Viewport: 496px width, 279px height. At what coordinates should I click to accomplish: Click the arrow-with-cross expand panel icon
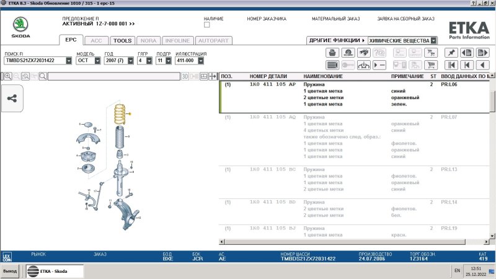[213, 76]
